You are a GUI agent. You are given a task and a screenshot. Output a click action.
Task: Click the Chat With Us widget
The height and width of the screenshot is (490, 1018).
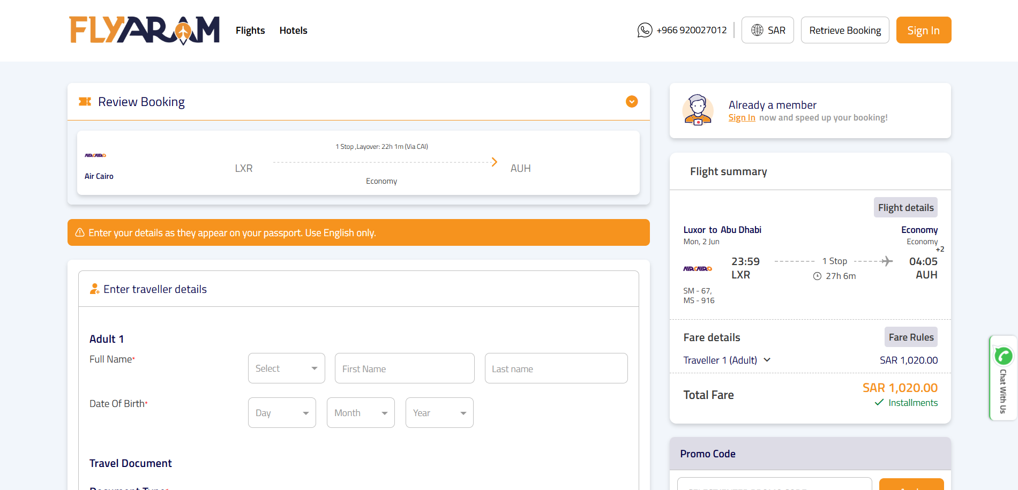coord(1003,378)
